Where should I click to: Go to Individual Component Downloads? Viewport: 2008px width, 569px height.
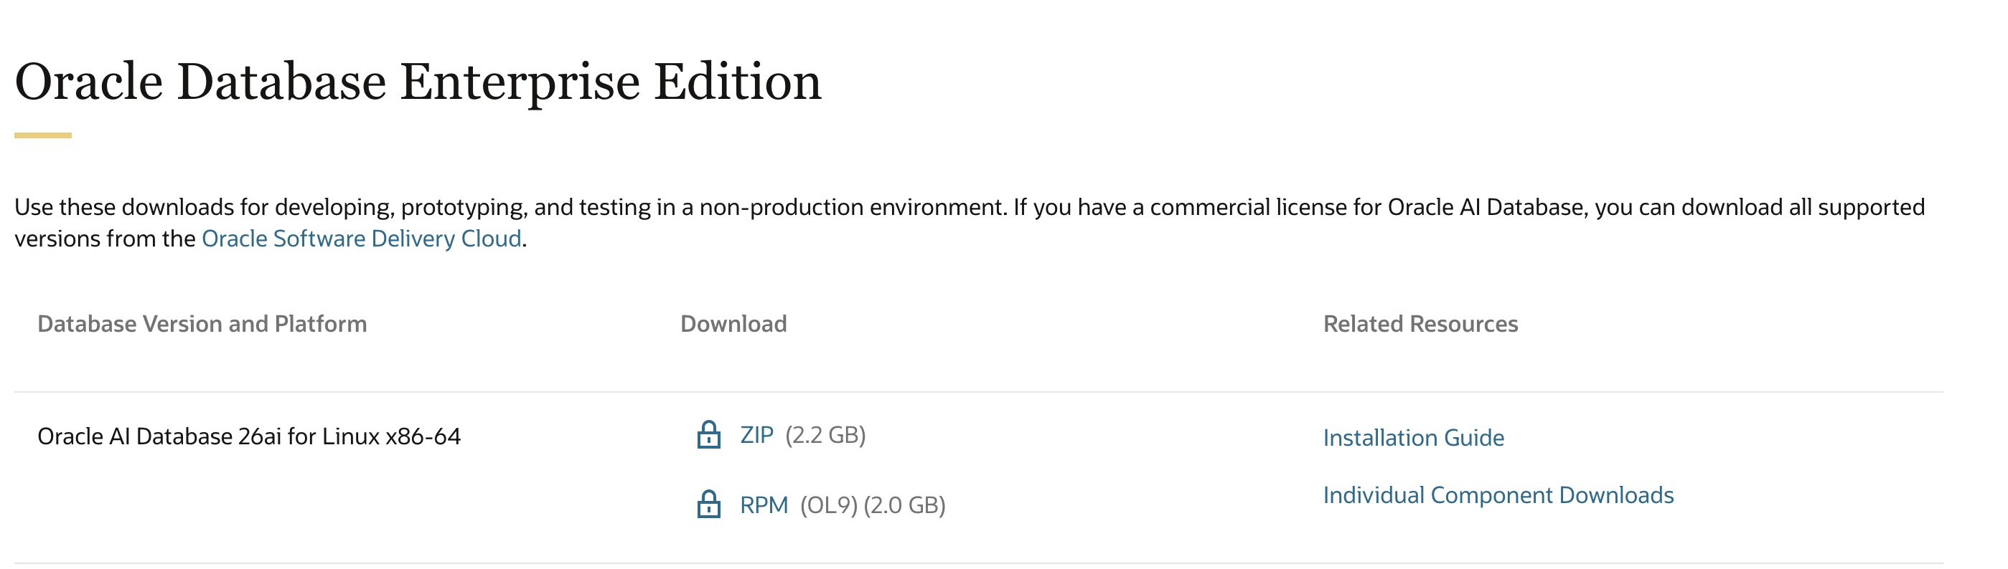[1498, 495]
